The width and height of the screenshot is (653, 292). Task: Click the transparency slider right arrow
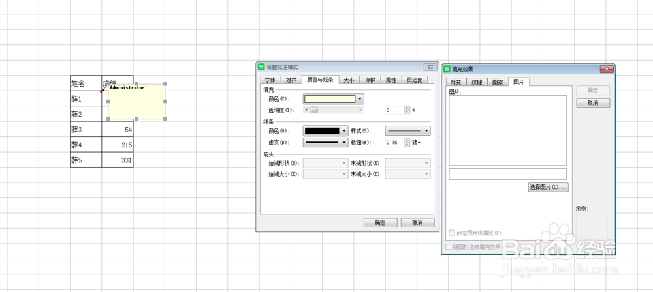point(360,110)
